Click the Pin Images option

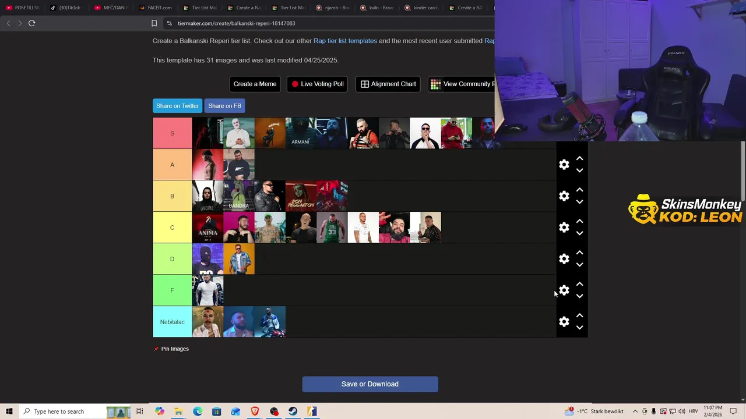pos(171,349)
